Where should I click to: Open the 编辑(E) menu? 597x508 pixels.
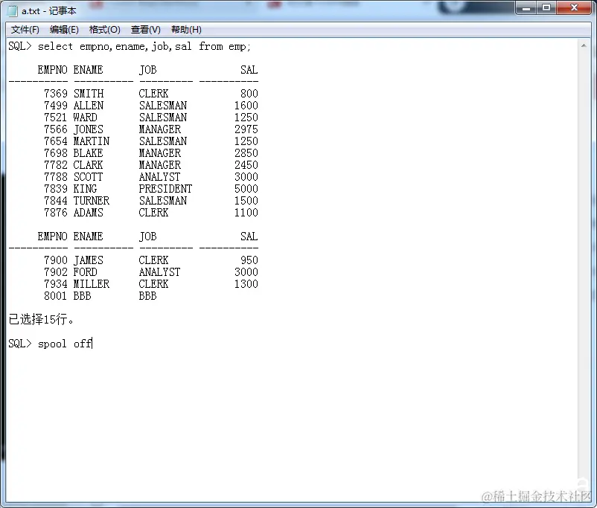(64, 30)
